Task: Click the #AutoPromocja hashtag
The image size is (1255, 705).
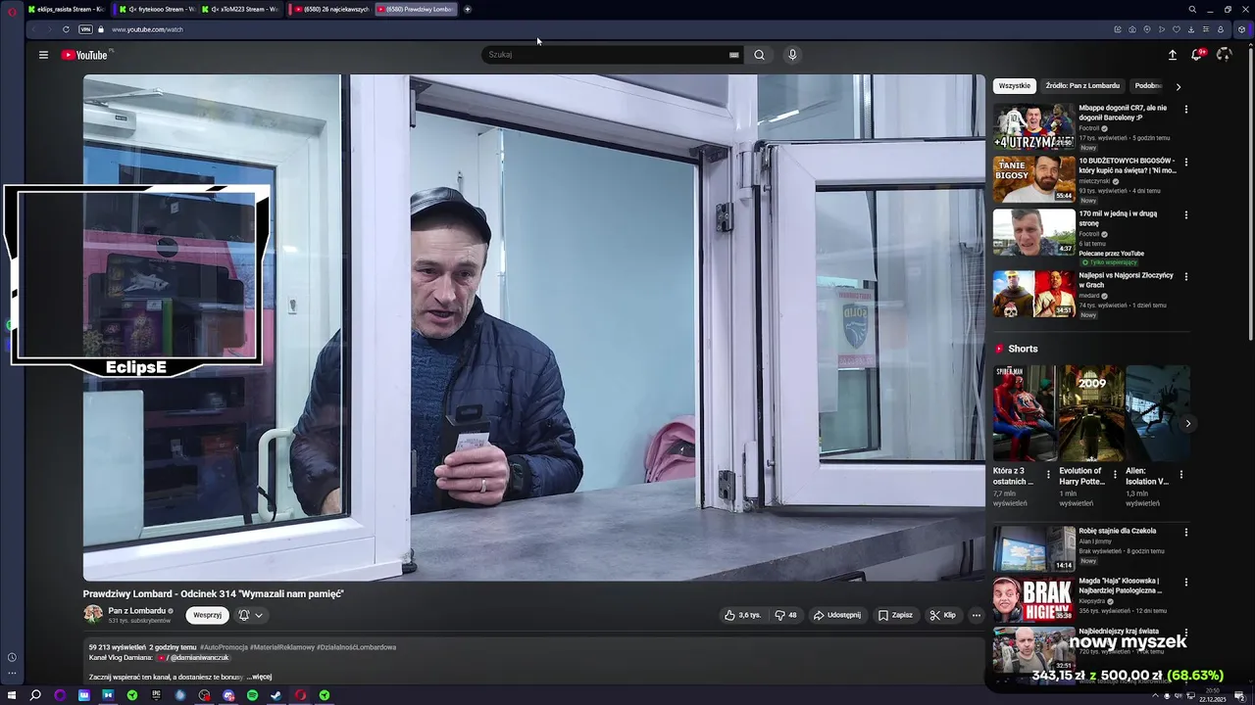Action: (223, 647)
